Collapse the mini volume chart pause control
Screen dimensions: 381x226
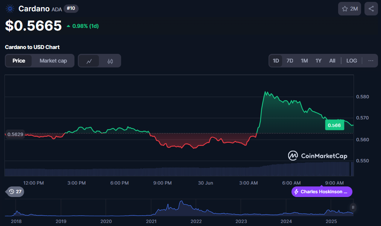353,207
